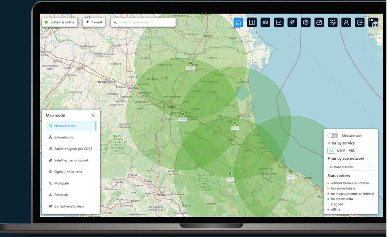
Task: Click the Status colors heading
Action: click(339, 176)
